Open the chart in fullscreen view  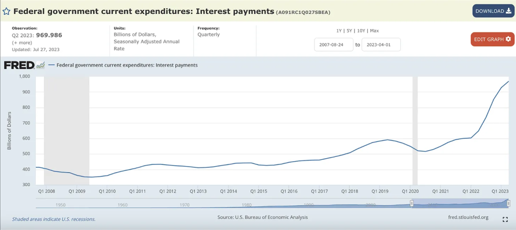505,219
